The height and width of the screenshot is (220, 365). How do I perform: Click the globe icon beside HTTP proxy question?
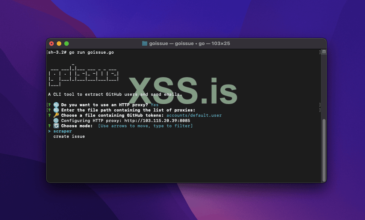point(56,105)
